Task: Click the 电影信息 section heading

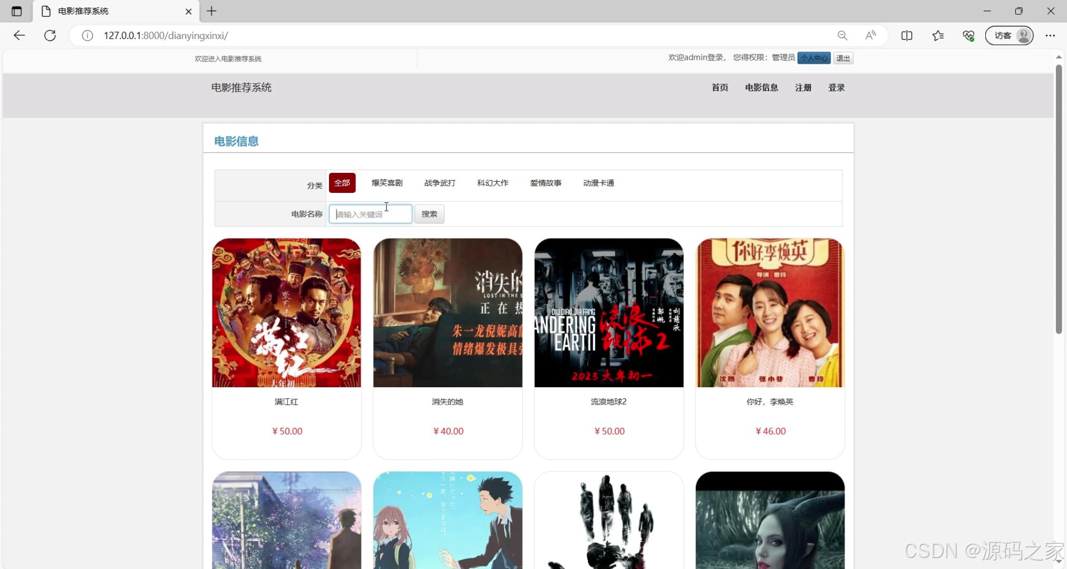Action: (236, 141)
